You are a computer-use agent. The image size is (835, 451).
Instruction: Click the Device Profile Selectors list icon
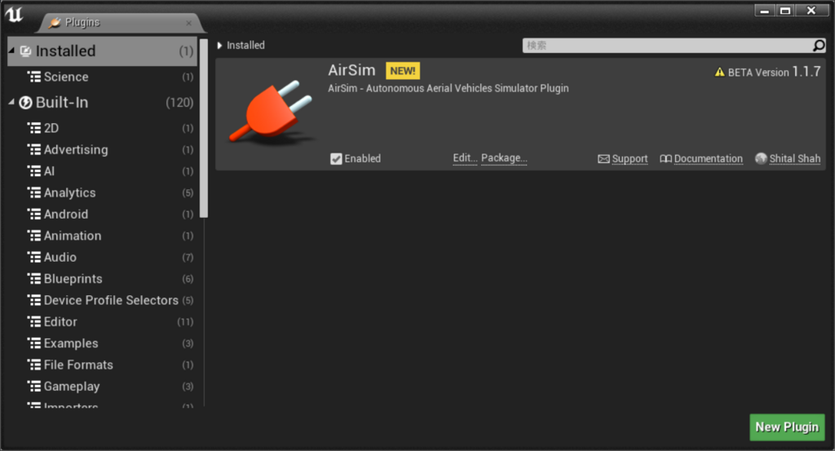[x=34, y=300]
